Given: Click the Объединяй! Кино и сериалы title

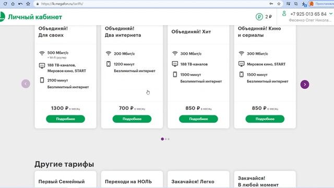Looking at the screenshot, I should [259, 32].
